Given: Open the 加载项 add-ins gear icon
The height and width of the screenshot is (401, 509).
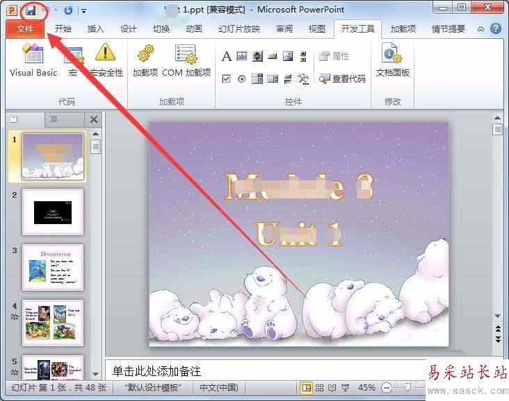Looking at the screenshot, I should (145, 60).
